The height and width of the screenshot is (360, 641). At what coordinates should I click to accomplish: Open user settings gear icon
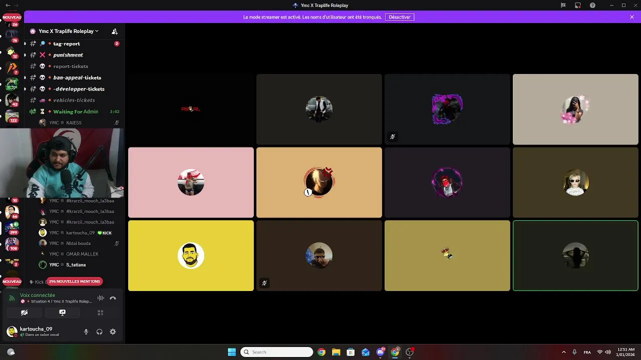(113, 331)
